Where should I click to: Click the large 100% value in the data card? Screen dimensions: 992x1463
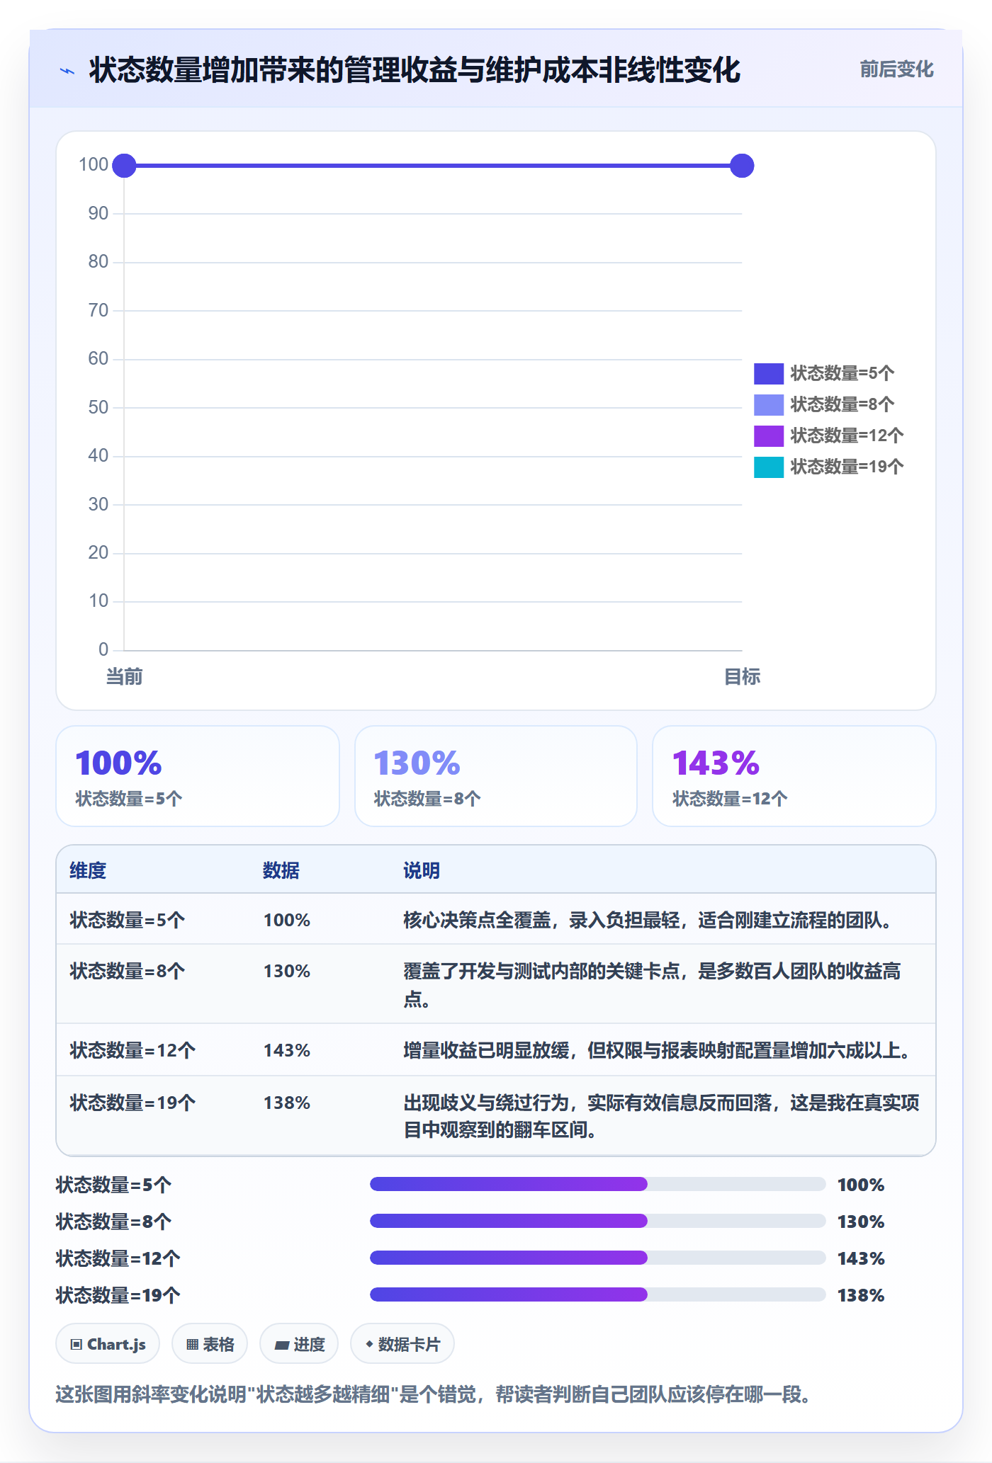(x=118, y=763)
